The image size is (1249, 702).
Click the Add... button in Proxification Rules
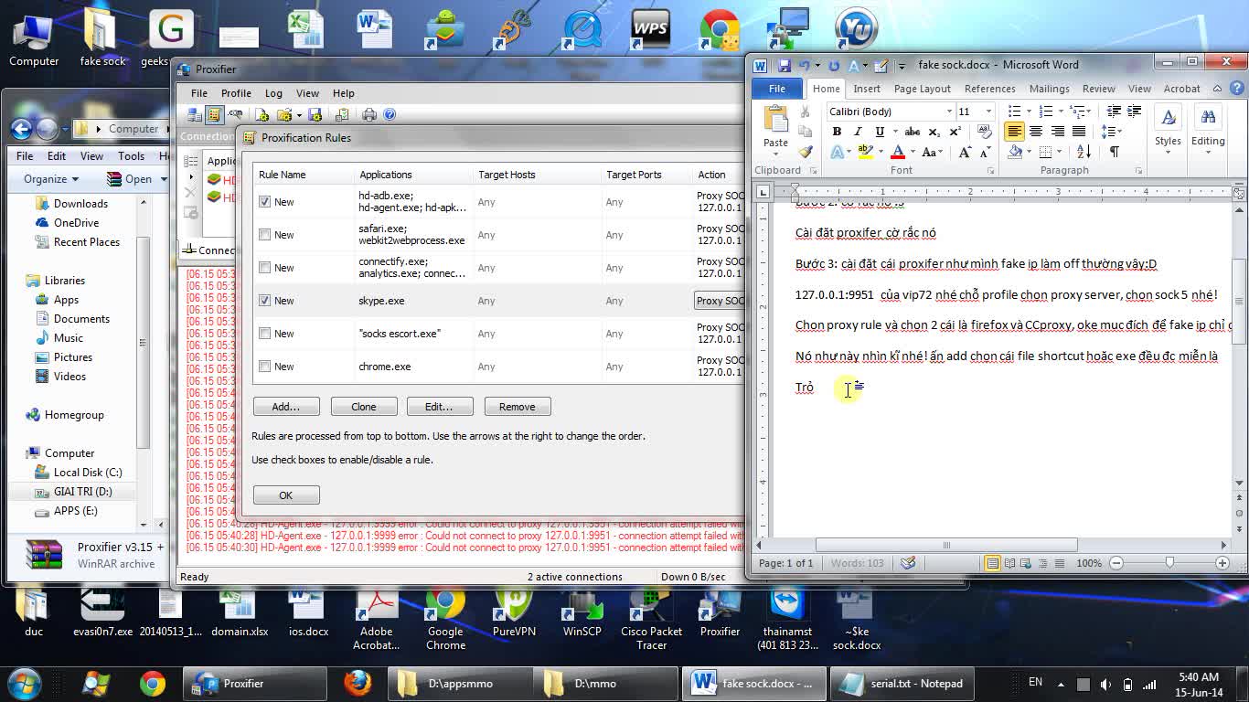click(286, 407)
